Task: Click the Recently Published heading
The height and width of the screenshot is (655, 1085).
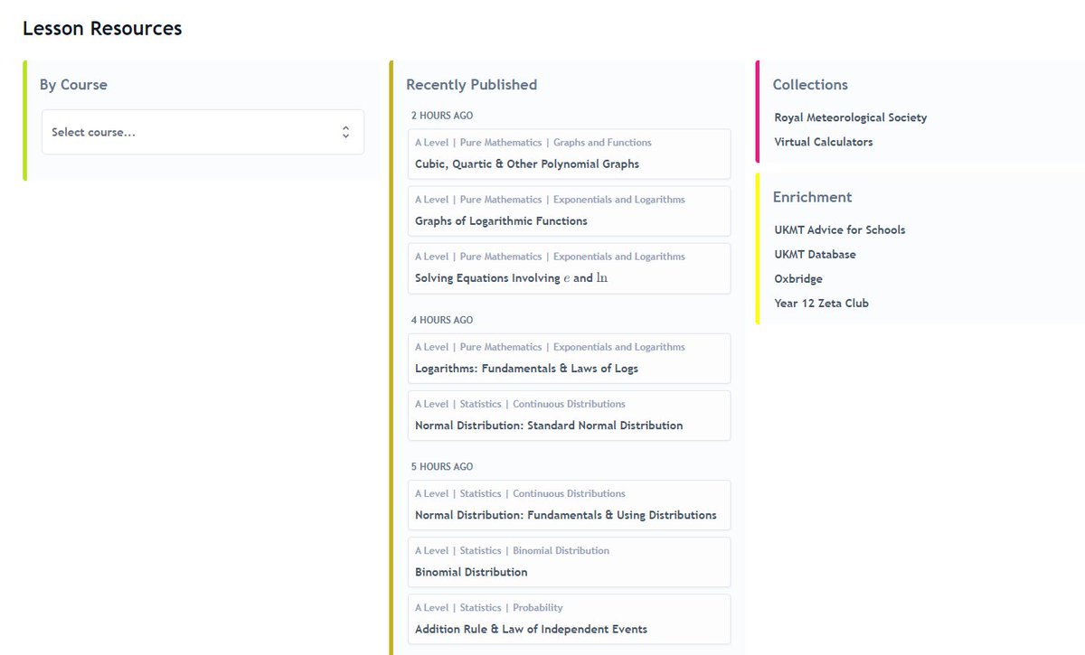Action: tap(471, 85)
